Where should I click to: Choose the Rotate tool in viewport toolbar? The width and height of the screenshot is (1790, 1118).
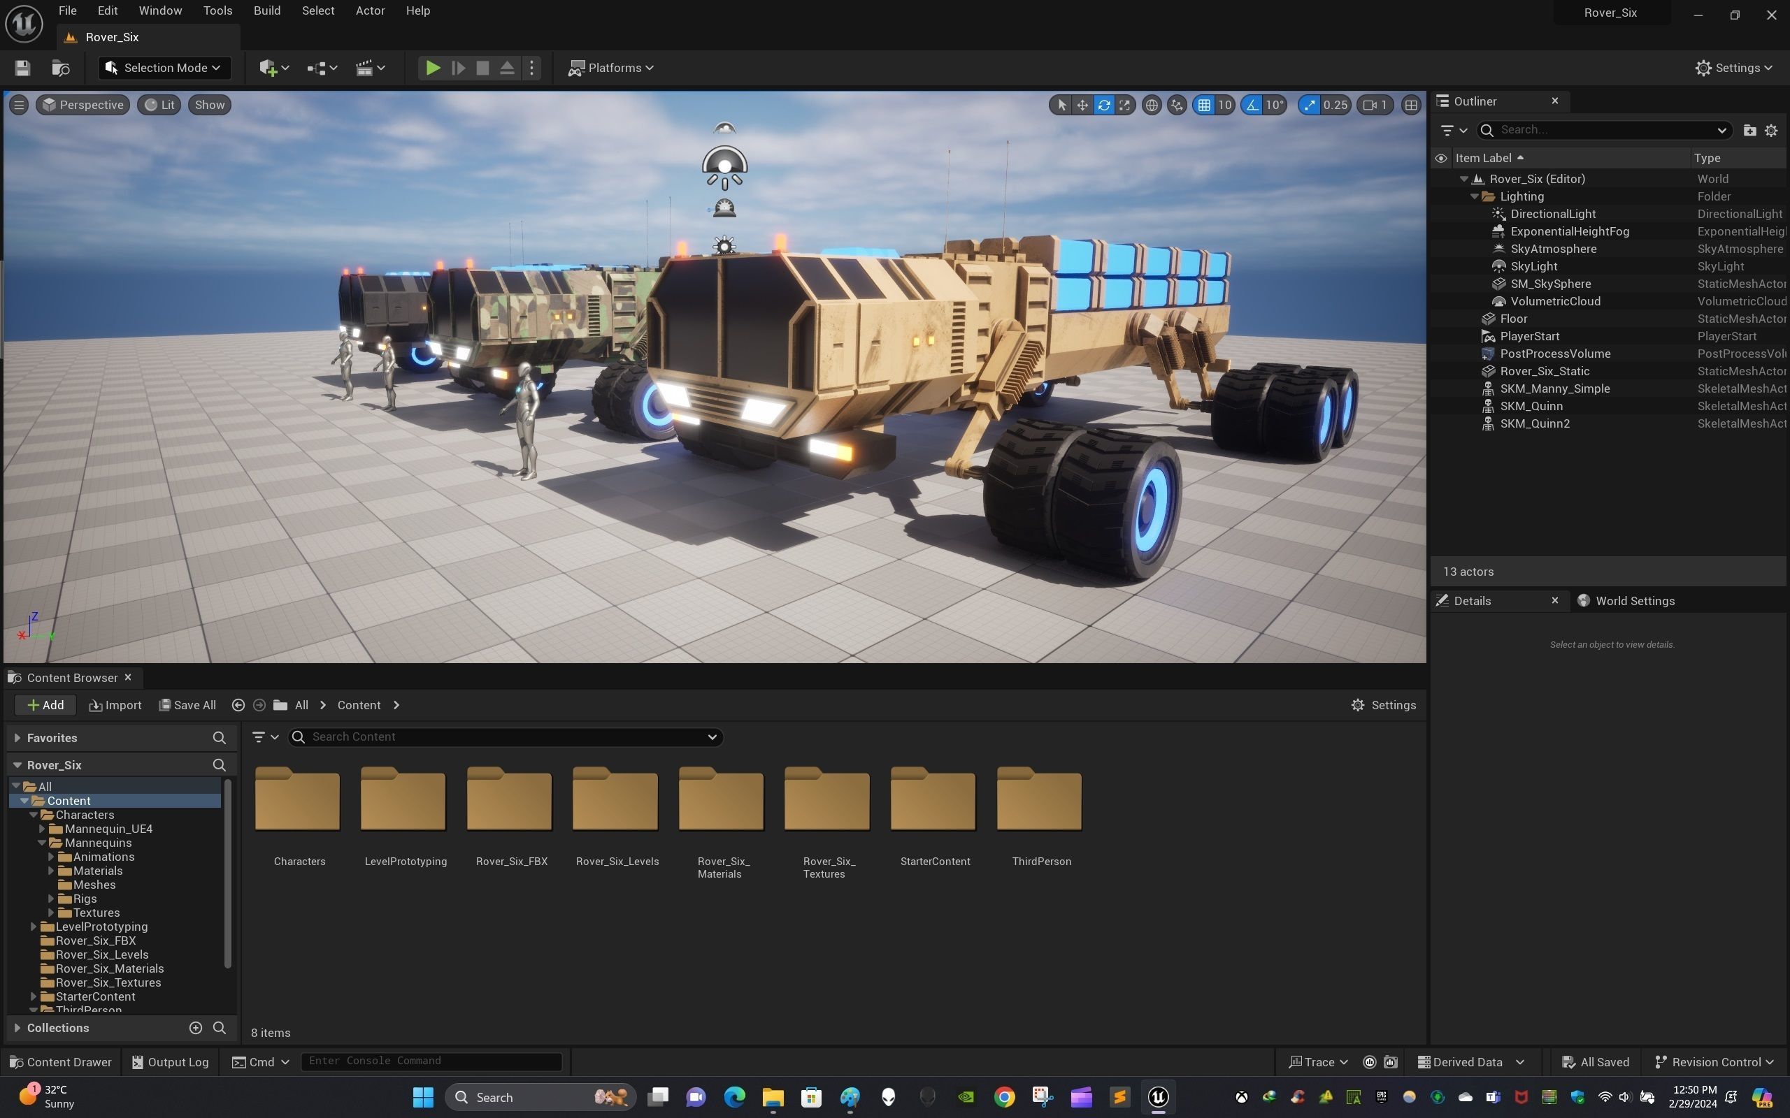coord(1103,105)
